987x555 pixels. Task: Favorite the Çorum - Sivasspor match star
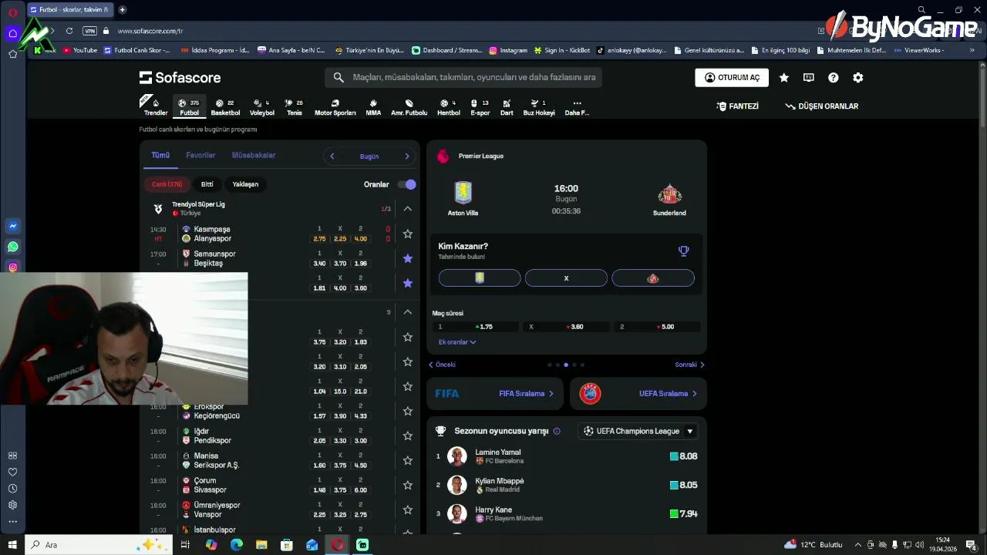coord(408,485)
